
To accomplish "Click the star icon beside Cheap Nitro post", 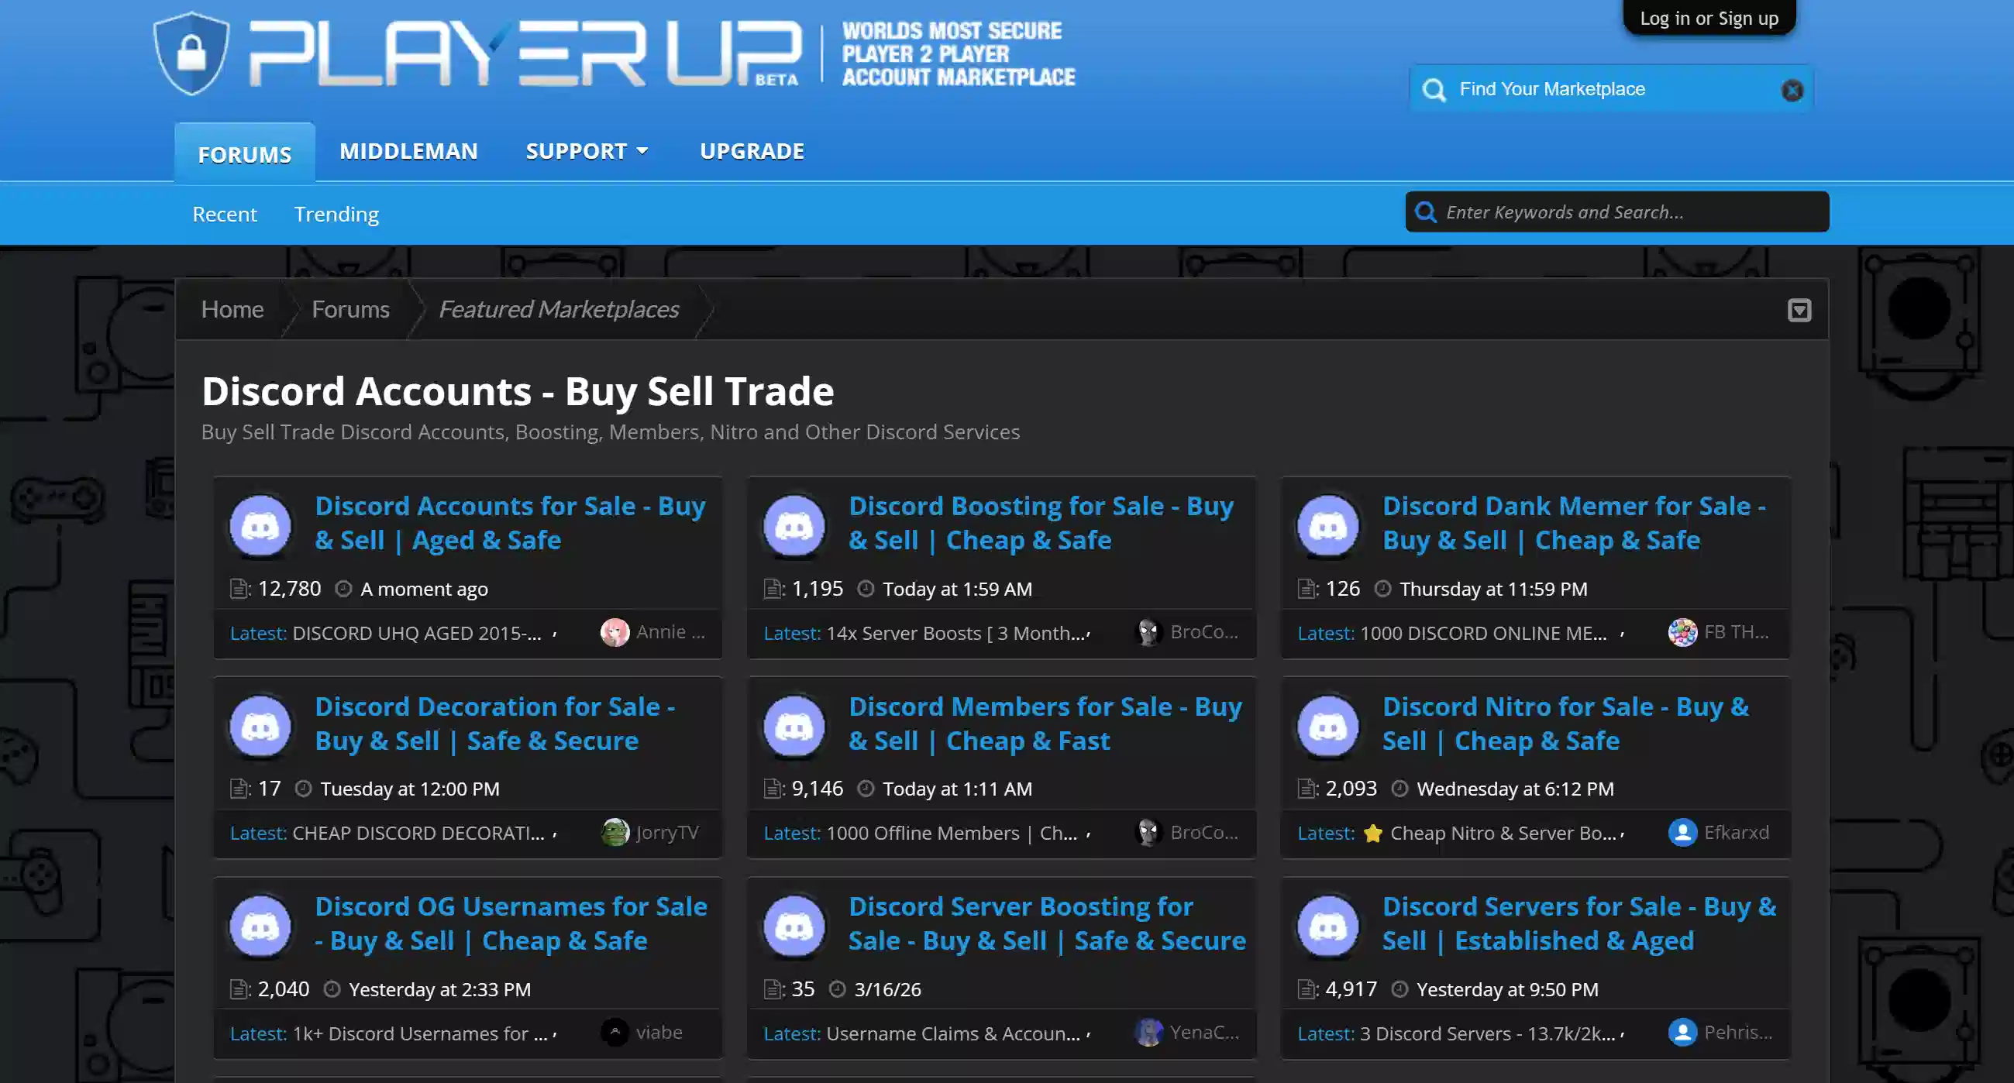I will click(1374, 833).
